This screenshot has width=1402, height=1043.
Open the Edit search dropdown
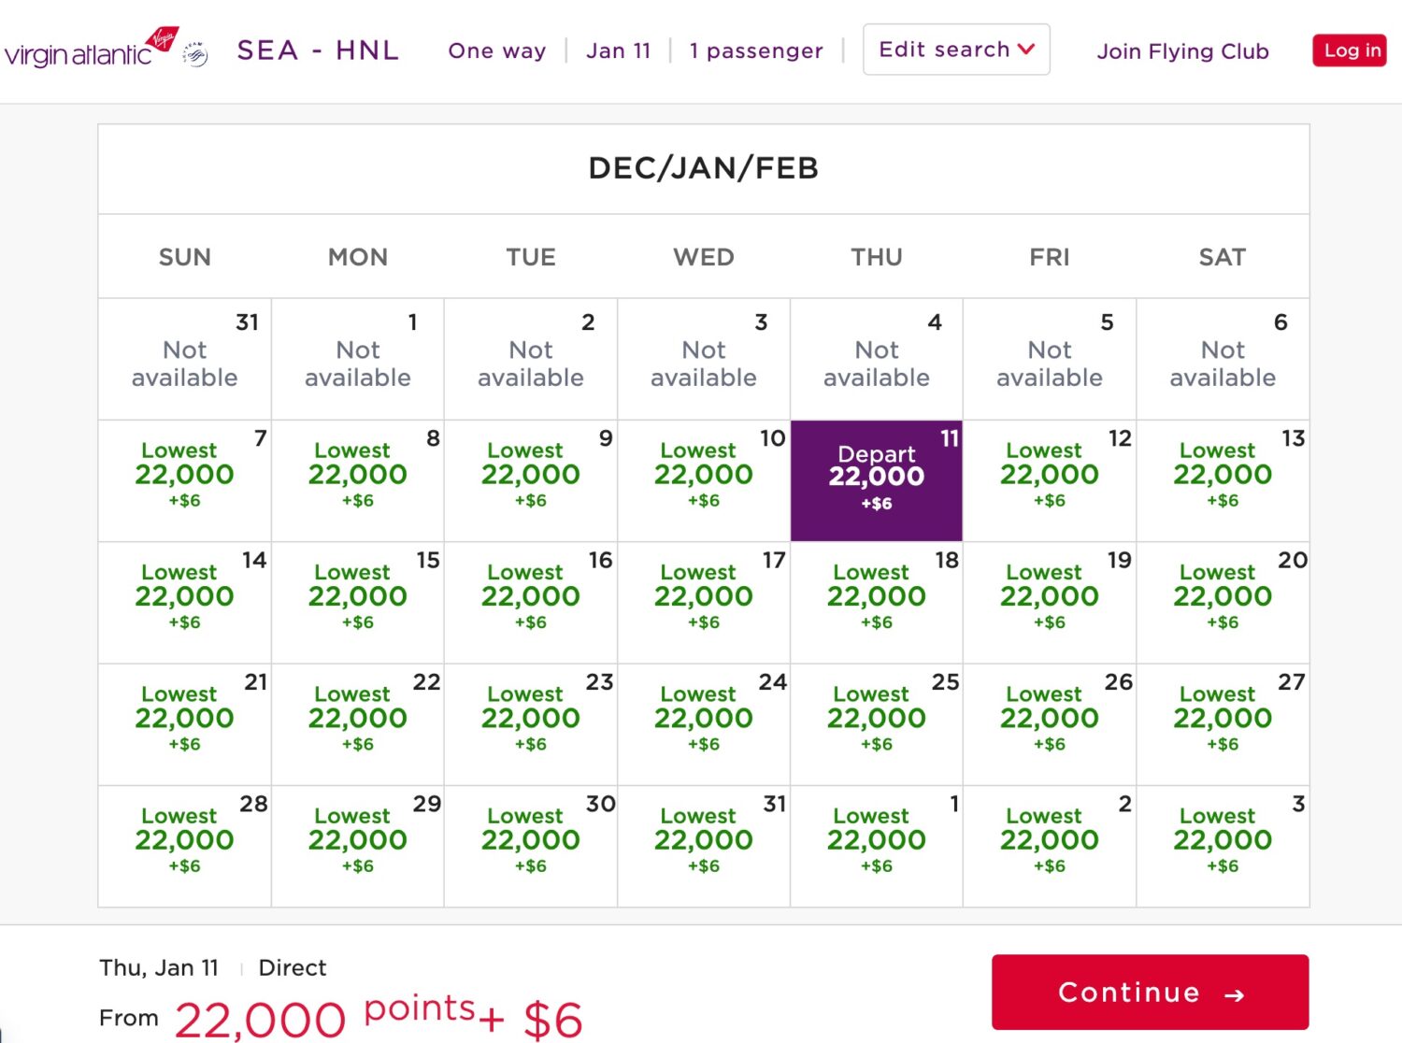pyautogui.click(x=946, y=50)
